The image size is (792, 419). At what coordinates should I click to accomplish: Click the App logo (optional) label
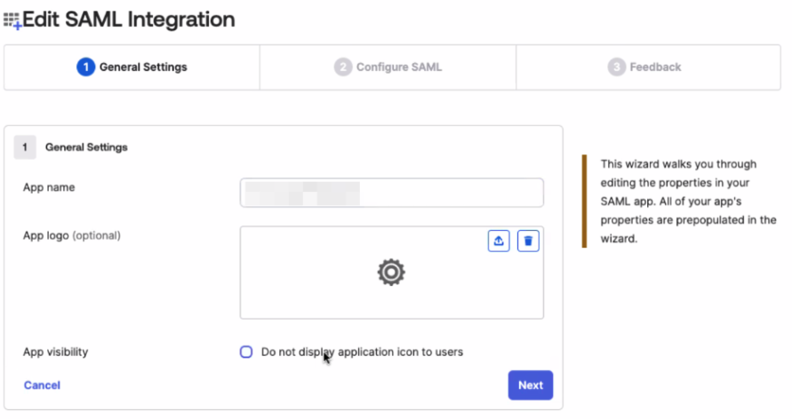pyautogui.click(x=72, y=235)
